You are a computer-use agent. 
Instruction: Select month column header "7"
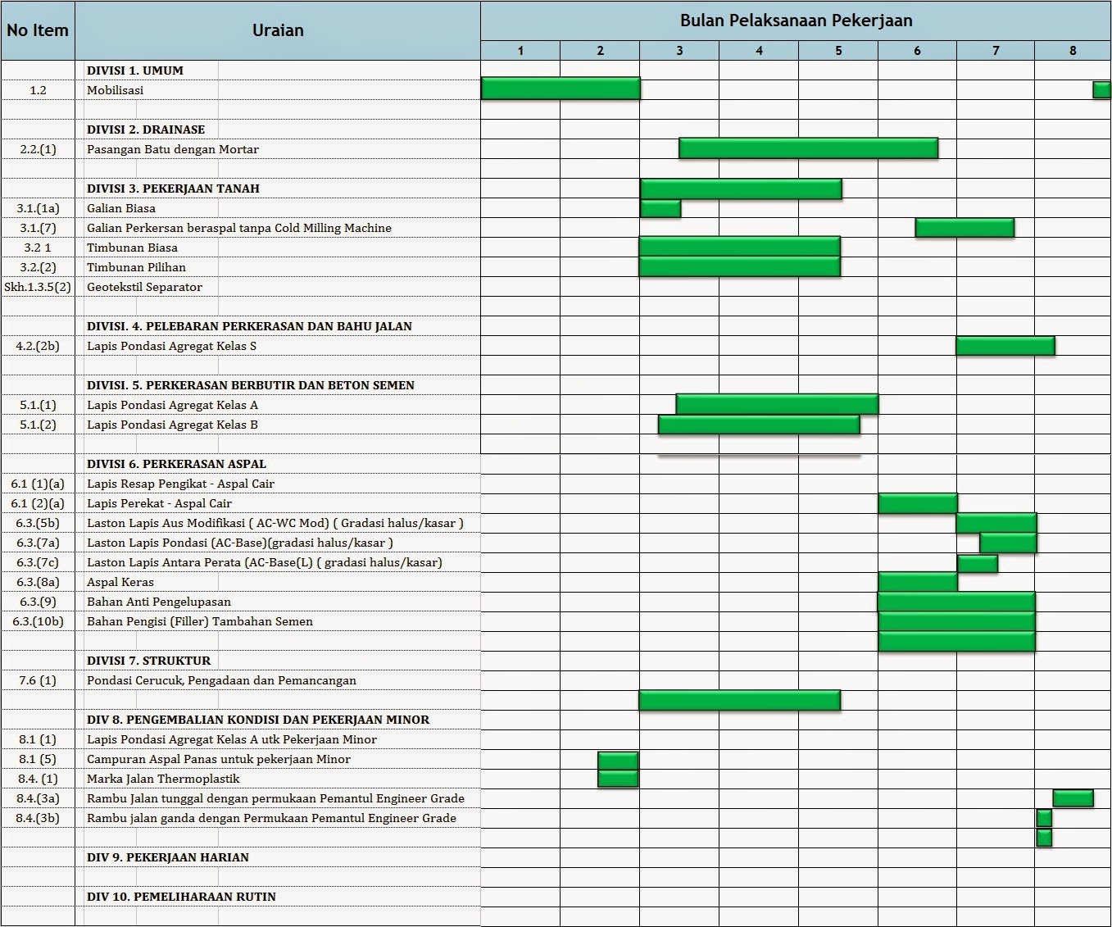996,51
